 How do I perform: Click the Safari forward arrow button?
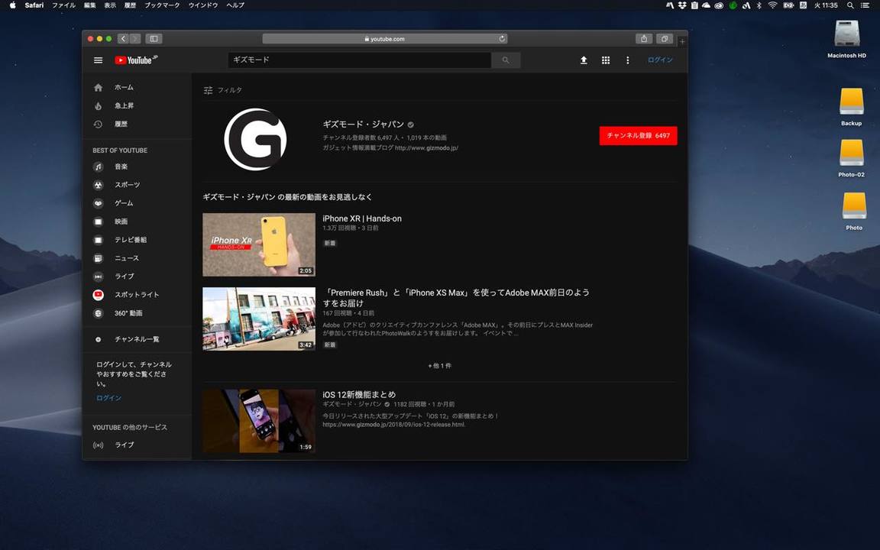click(x=135, y=39)
